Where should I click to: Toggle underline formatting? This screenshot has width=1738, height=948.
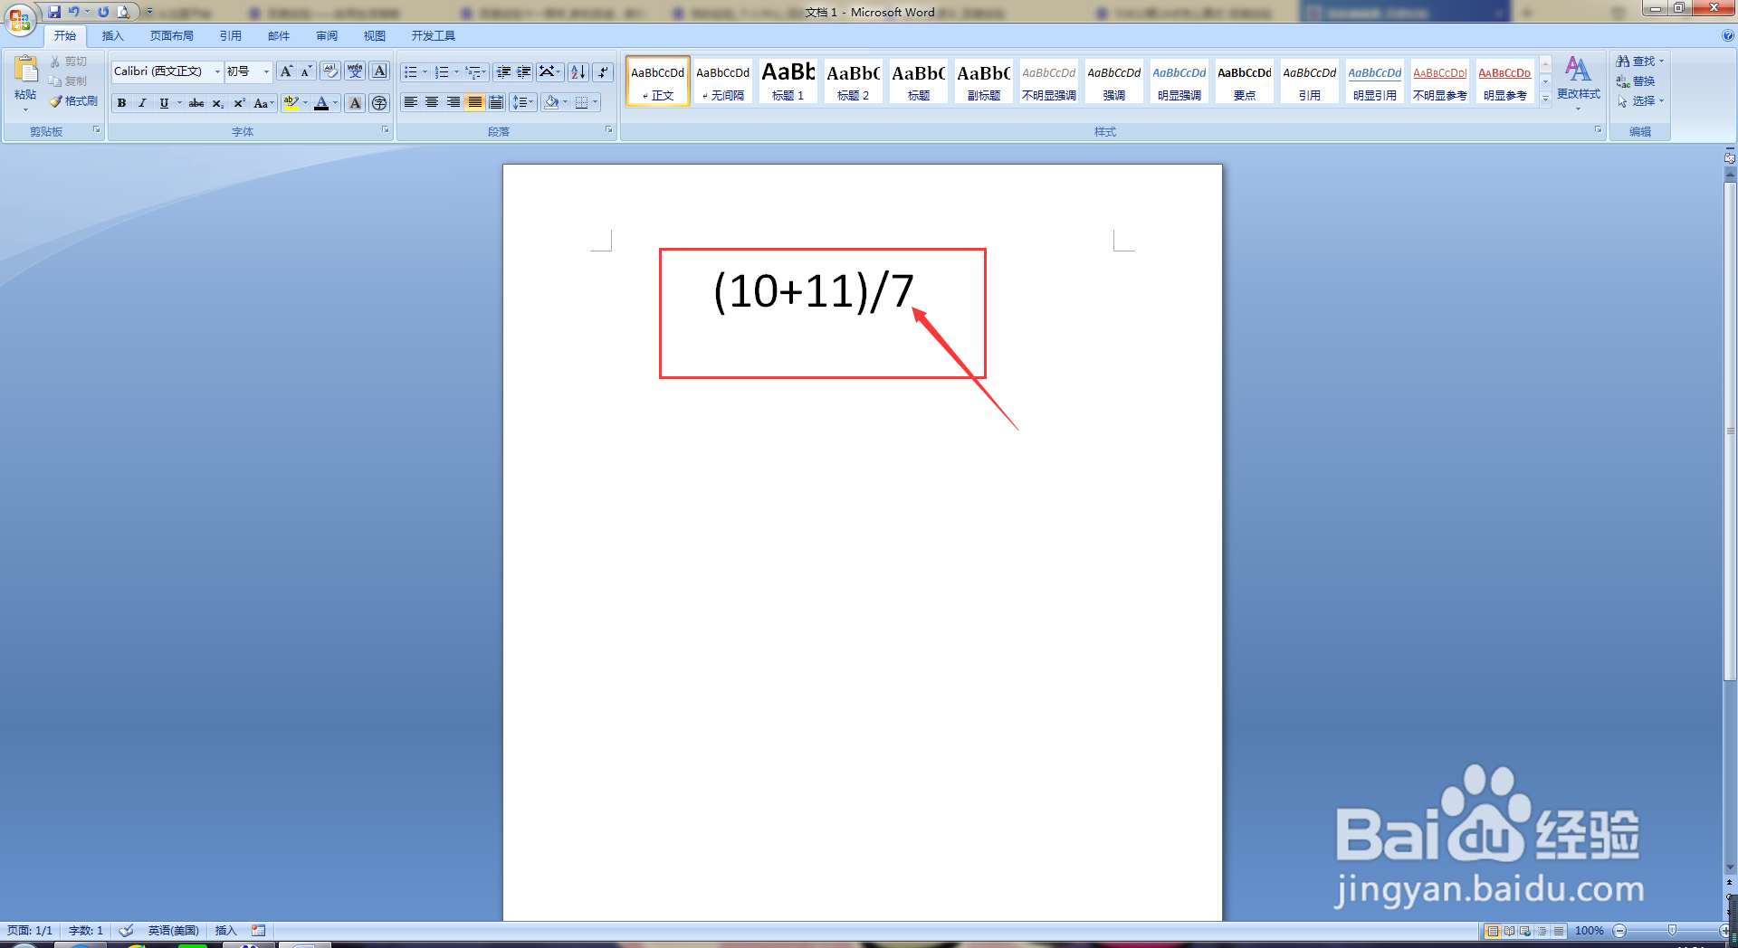click(163, 103)
